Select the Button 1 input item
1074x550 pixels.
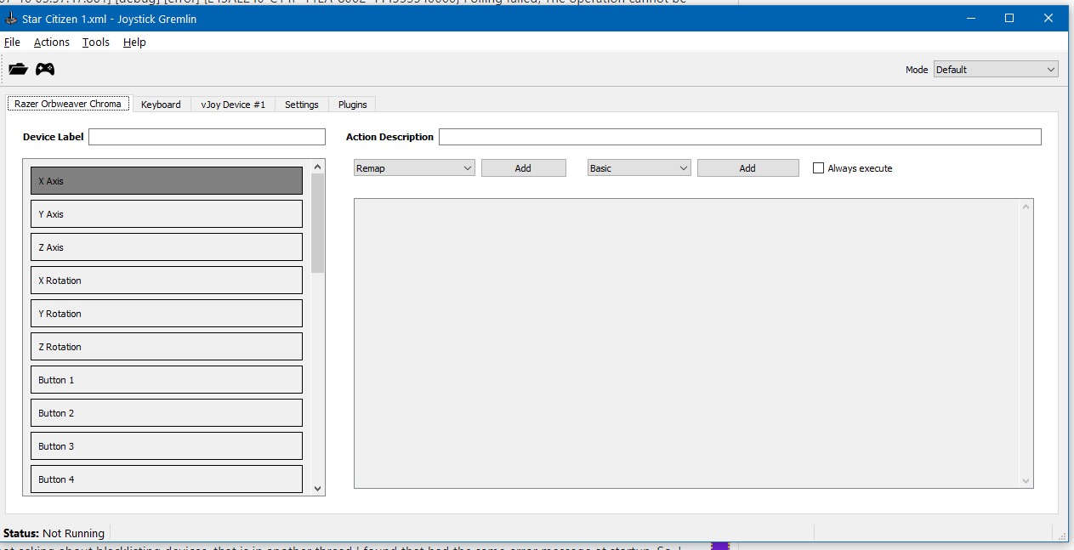coord(167,380)
